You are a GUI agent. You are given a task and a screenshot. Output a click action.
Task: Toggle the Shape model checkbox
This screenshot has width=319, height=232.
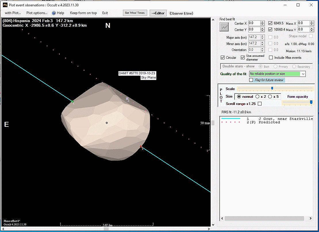(x=311, y=36)
